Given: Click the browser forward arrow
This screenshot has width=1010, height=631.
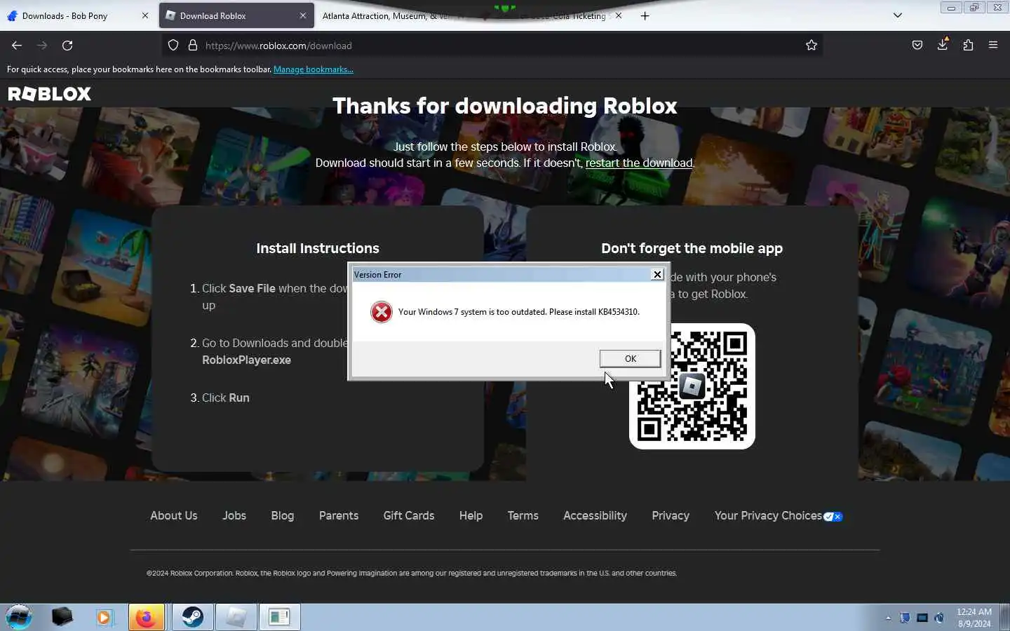Looking at the screenshot, I should [42, 46].
